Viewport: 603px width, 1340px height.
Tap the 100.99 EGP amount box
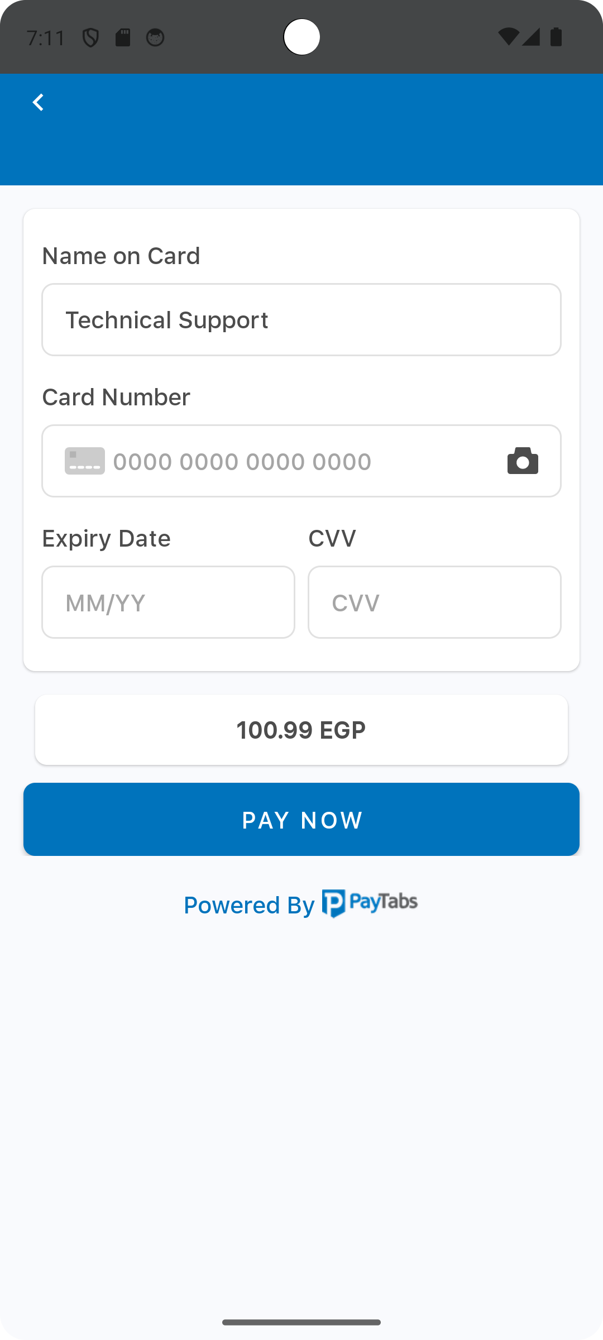301,730
